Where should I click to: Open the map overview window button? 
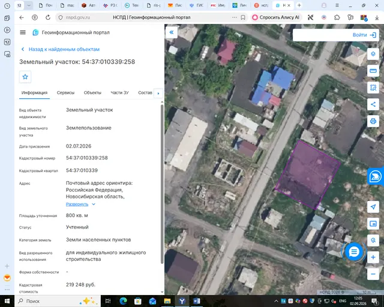(373, 224)
